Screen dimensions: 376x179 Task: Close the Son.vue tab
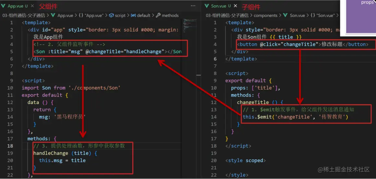235,6
